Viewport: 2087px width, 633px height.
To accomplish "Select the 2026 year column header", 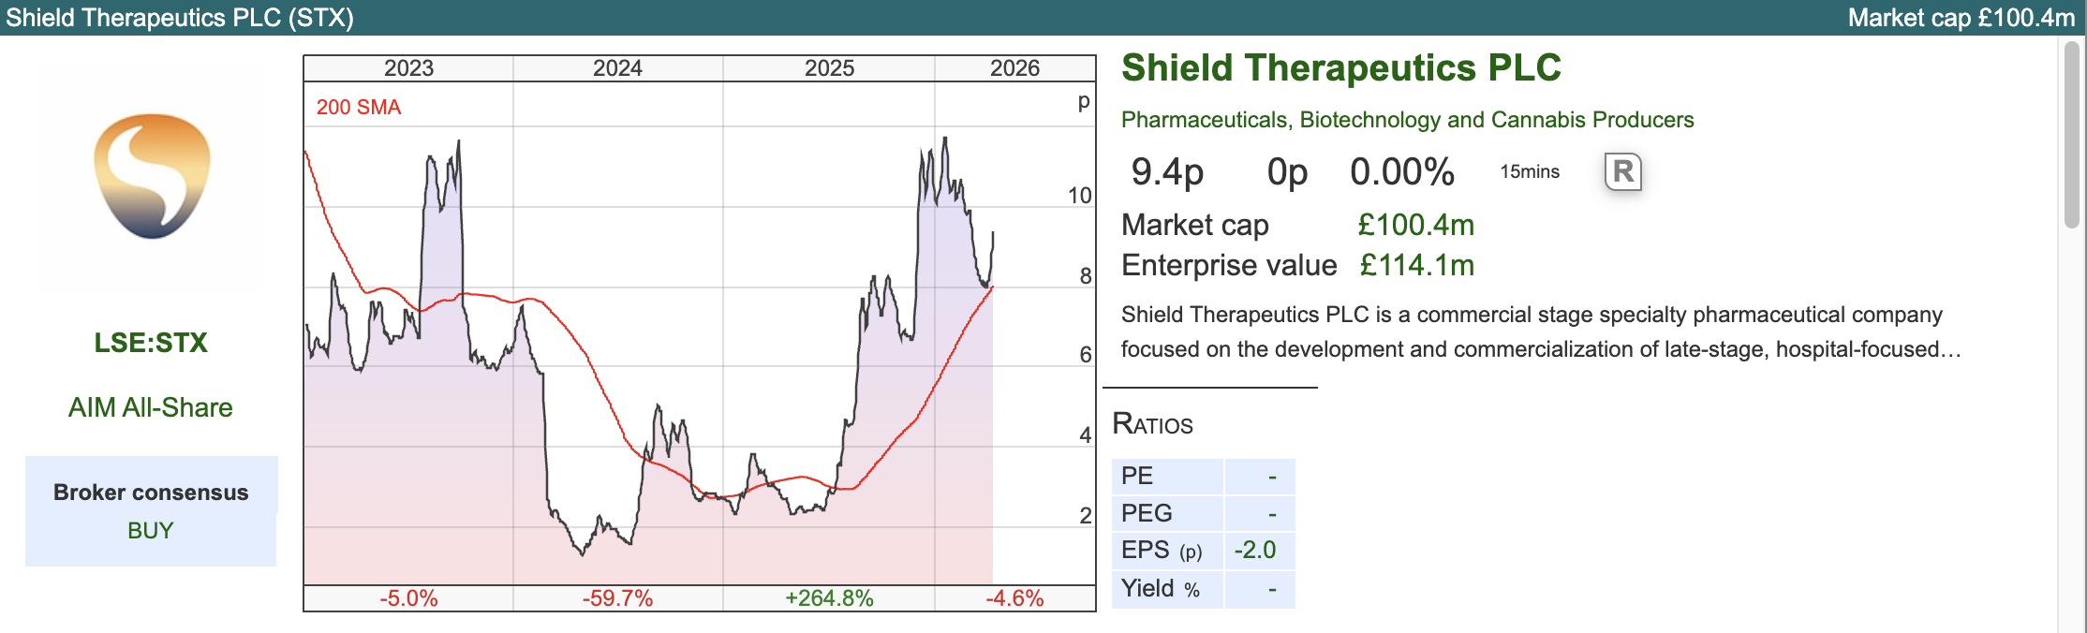I will [x=1014, y=68].
